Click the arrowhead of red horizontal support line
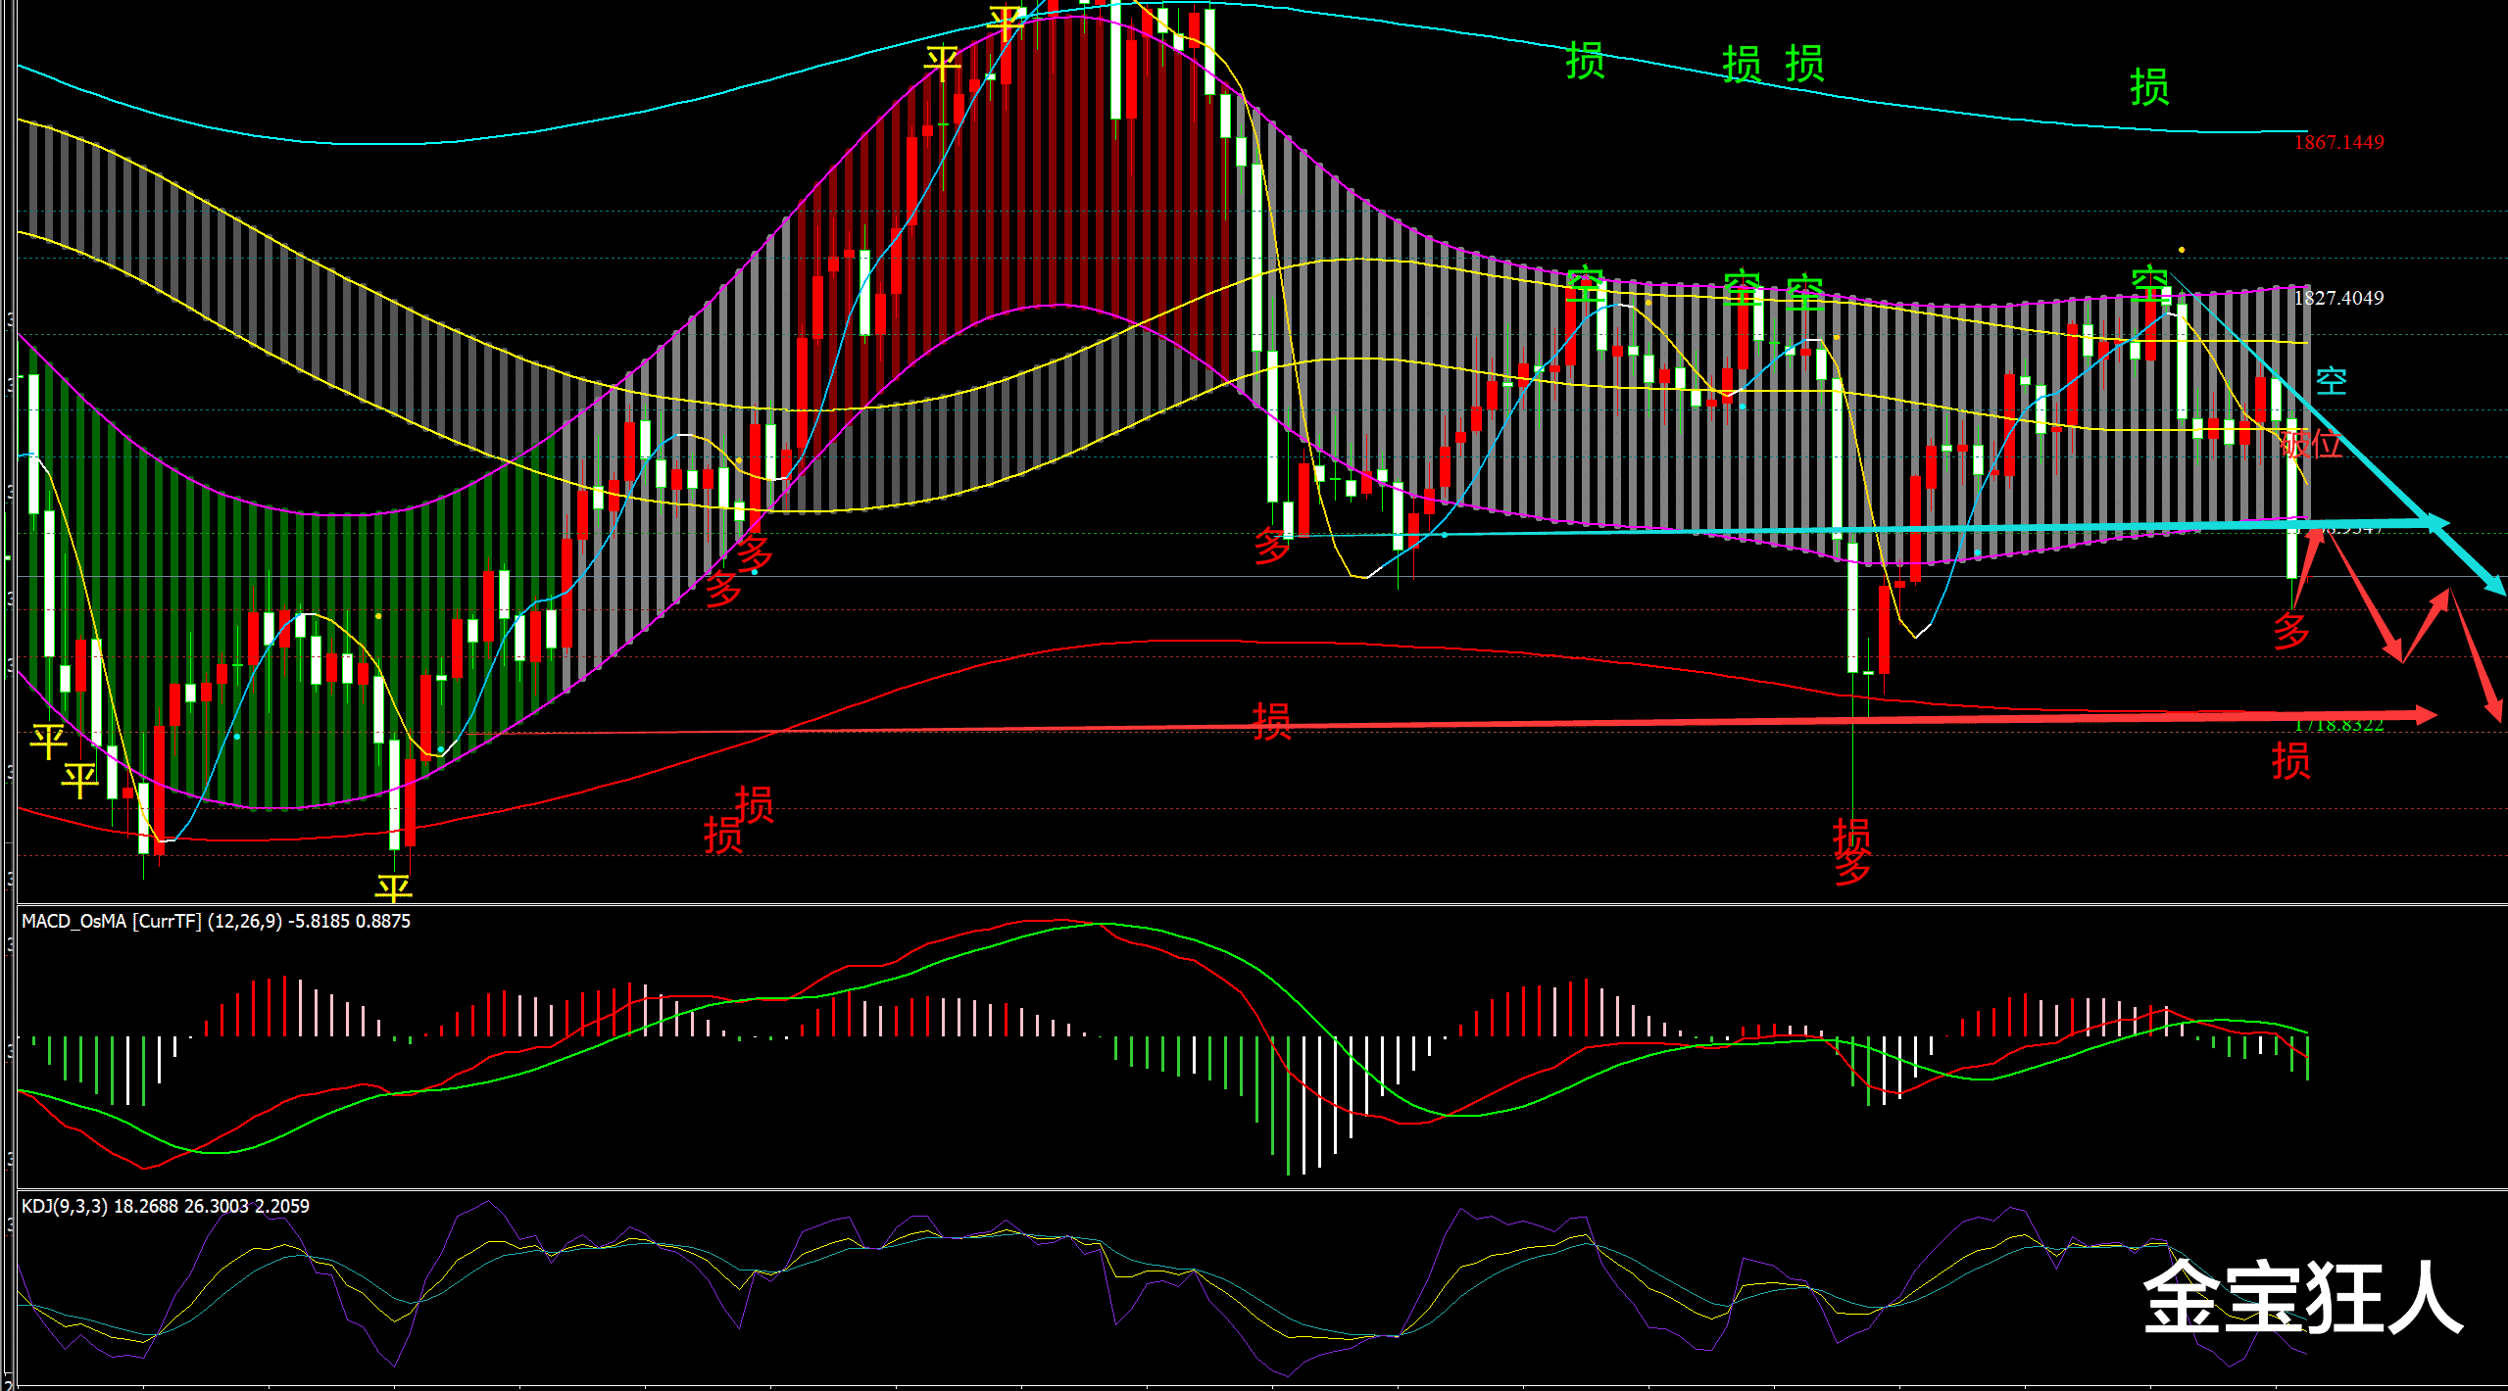2508x1391 pixels. point(2427,715)
